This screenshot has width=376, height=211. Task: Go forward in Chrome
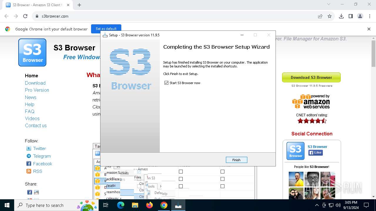pos(16,16)
